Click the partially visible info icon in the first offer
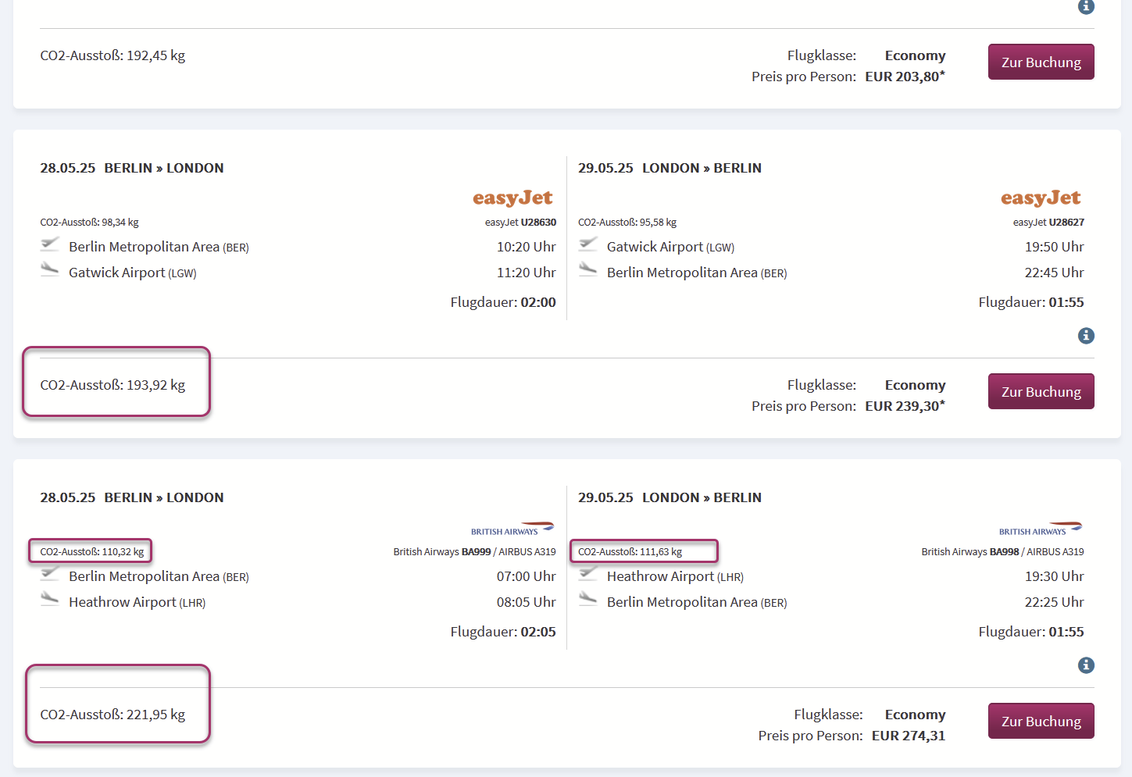The height and width of the screenshot is (777, 1132). tap(1086, 6)
